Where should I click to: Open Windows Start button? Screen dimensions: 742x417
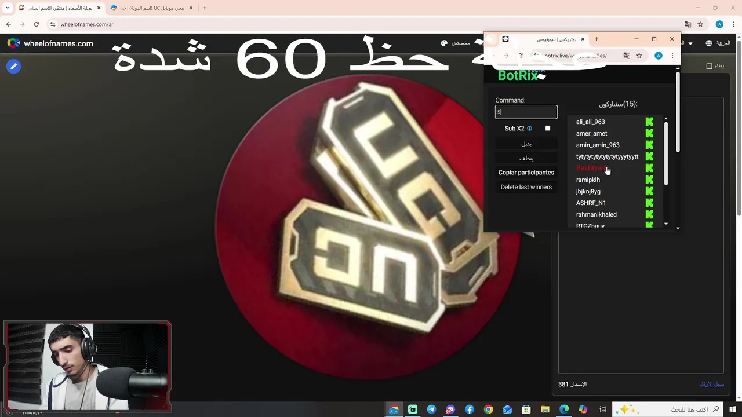coord(733,409)
